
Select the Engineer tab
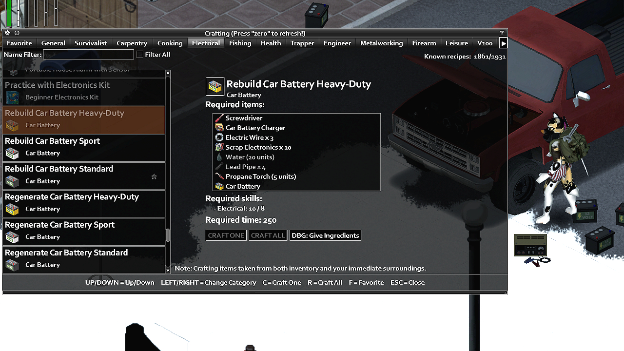pos(337,43)
